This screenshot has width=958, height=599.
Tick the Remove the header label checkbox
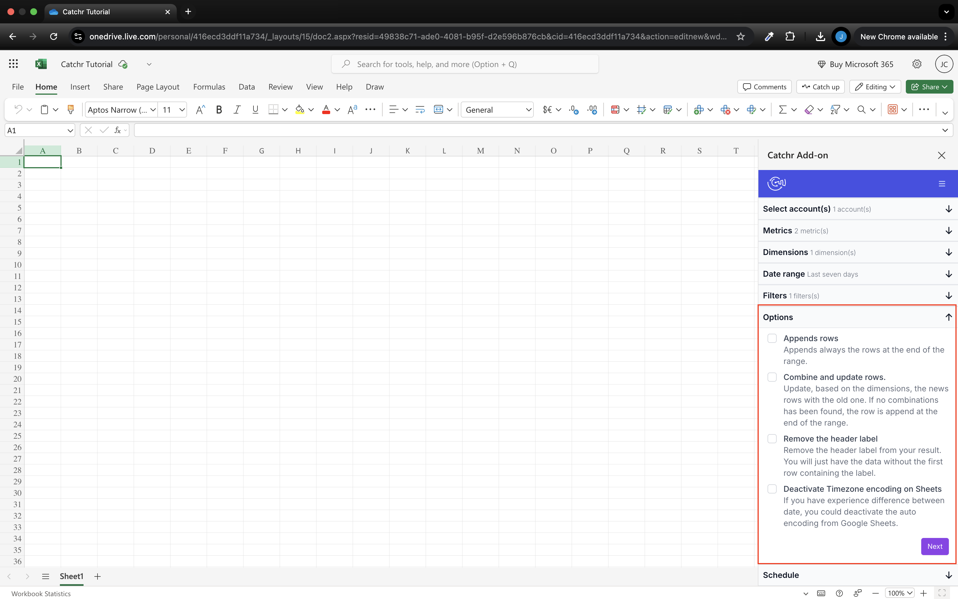[772, 439]
